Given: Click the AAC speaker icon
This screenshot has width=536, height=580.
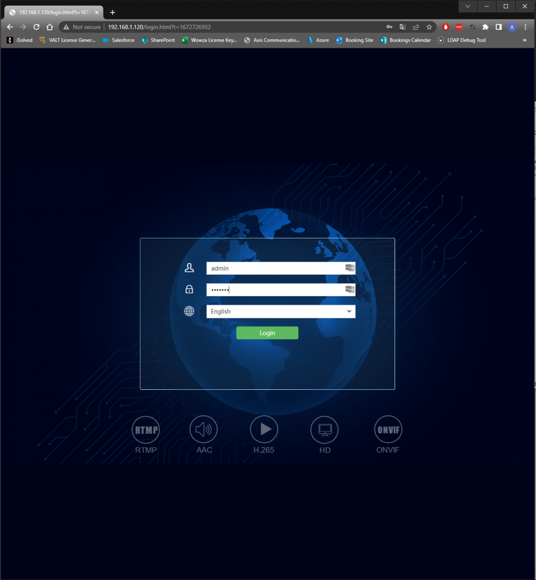Looking at the screenshot, I should coord(204,429).
